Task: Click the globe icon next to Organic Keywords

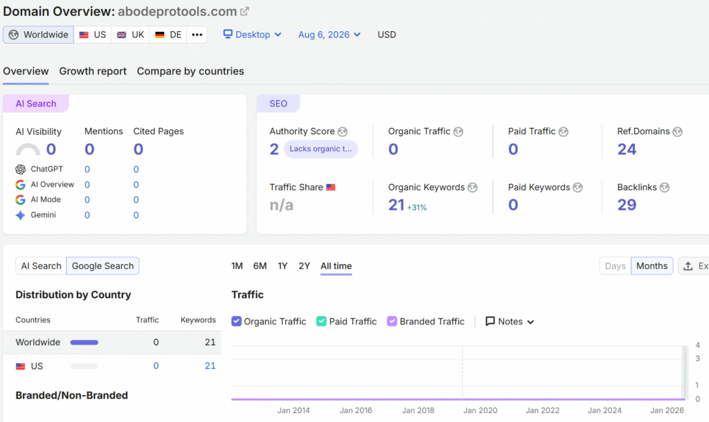Action: click(x=472, y=187)
